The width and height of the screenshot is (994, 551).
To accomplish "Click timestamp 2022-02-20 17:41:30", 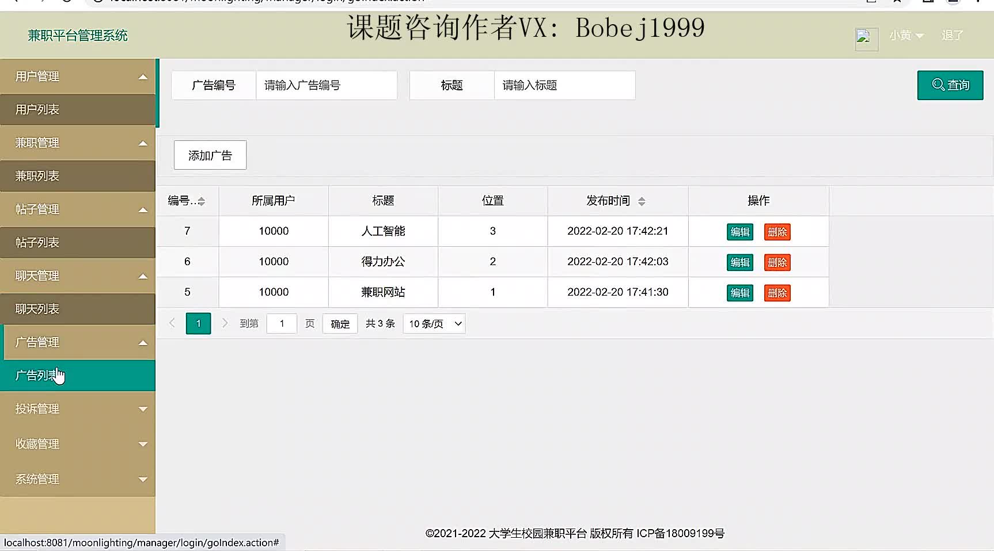I will [x=618, y=292].
